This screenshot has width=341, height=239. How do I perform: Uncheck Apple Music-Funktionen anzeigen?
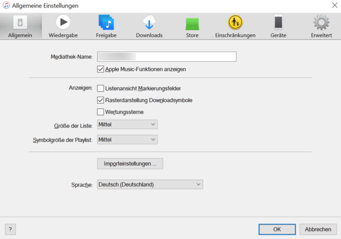pos(101,69)
